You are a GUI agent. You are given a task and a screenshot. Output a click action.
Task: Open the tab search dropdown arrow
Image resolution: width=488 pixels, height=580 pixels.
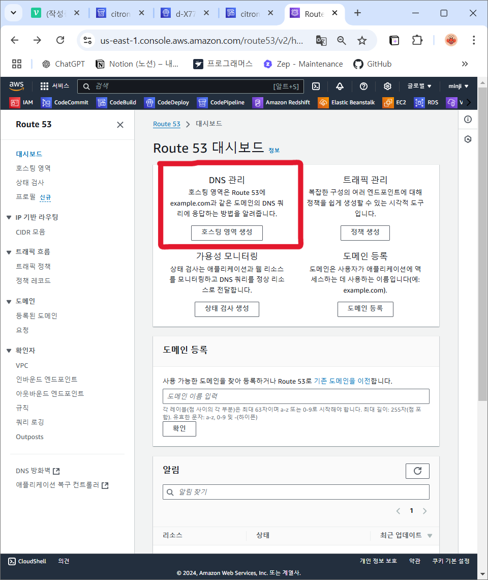coord(13,13)
